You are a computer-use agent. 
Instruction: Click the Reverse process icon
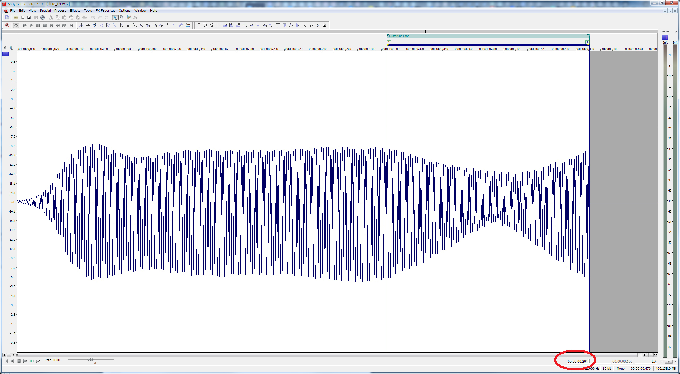pos(305,25)
